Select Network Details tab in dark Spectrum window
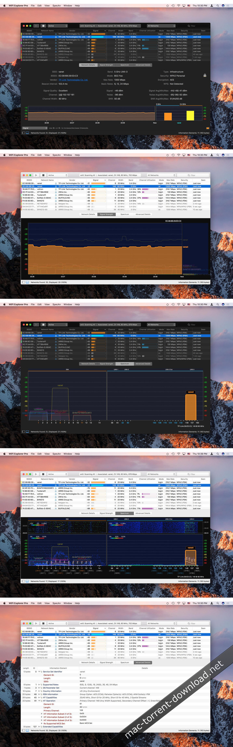This screenshot has width=233, height=747. (x=88, y=364)
